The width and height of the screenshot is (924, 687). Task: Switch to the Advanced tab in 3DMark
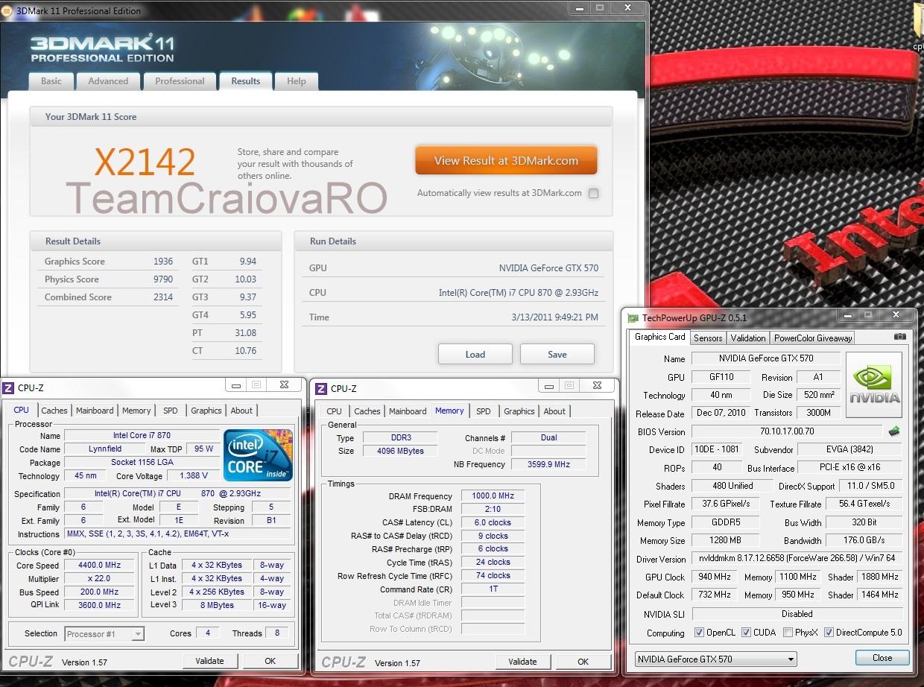pyautogui.click(x=108, y=81)
